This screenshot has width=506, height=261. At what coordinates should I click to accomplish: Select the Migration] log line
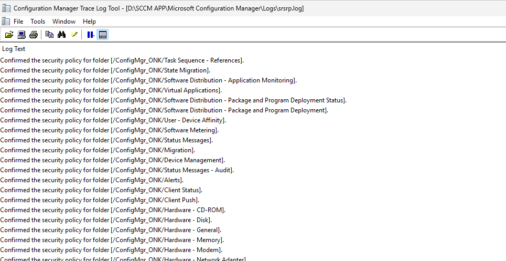point(98,151)
